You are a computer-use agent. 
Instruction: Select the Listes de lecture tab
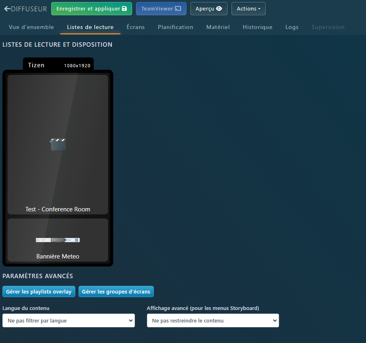[90, 27]
